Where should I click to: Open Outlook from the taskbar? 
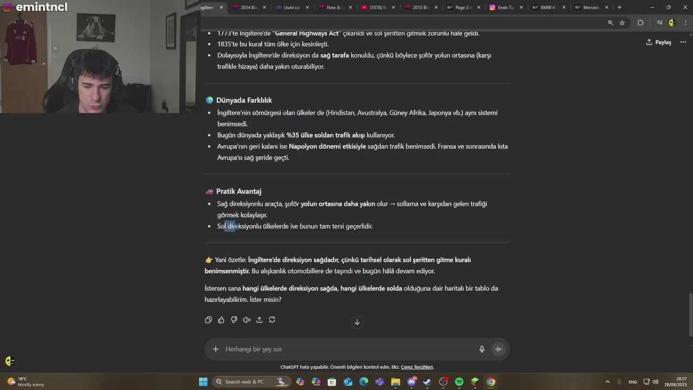(348, 382)
